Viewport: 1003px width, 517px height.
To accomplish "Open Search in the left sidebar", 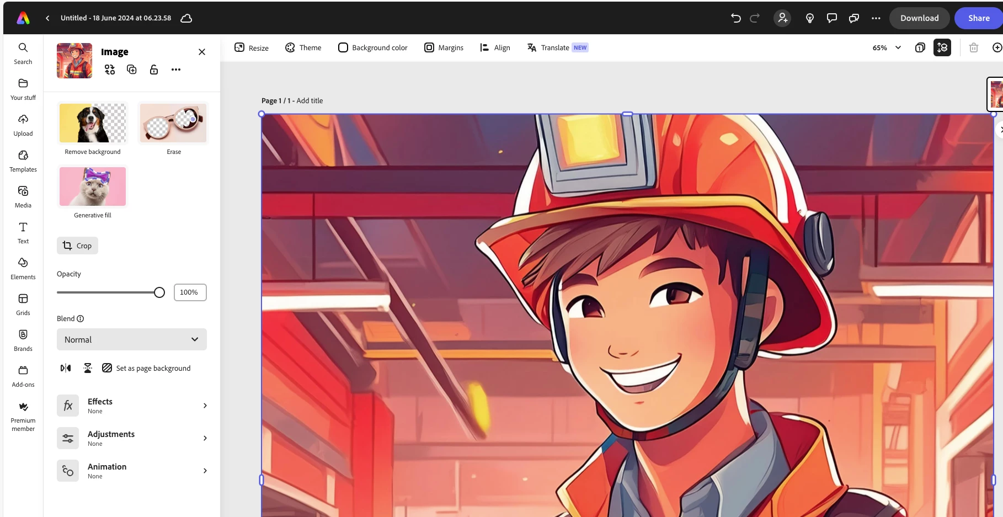I will (23, 54).
